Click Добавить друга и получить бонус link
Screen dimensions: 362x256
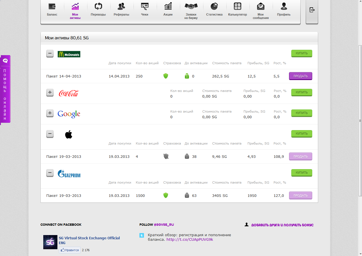283,225
